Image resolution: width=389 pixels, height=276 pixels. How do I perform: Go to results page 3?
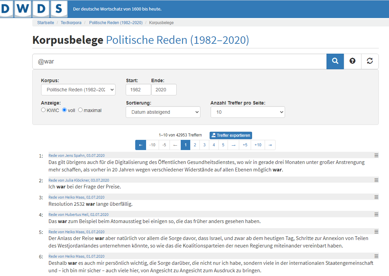tap(205, 145)
